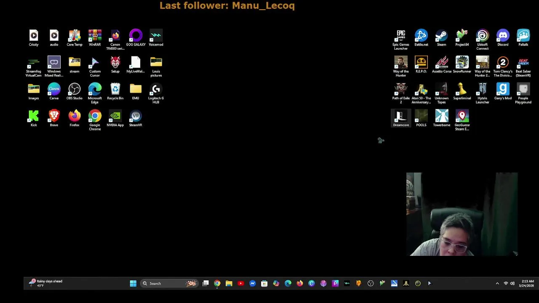Launch OBS Studio from the desktop
The width and height of the screenshot is (539, 303).
[x=75, y=92]
